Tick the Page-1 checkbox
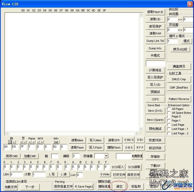This screenshot has width=194, height=192. (x=169, y=121)
